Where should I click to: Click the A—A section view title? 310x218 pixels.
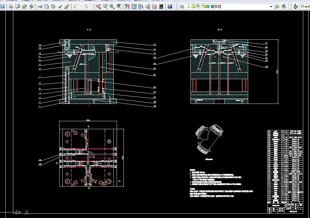(89, 30)
